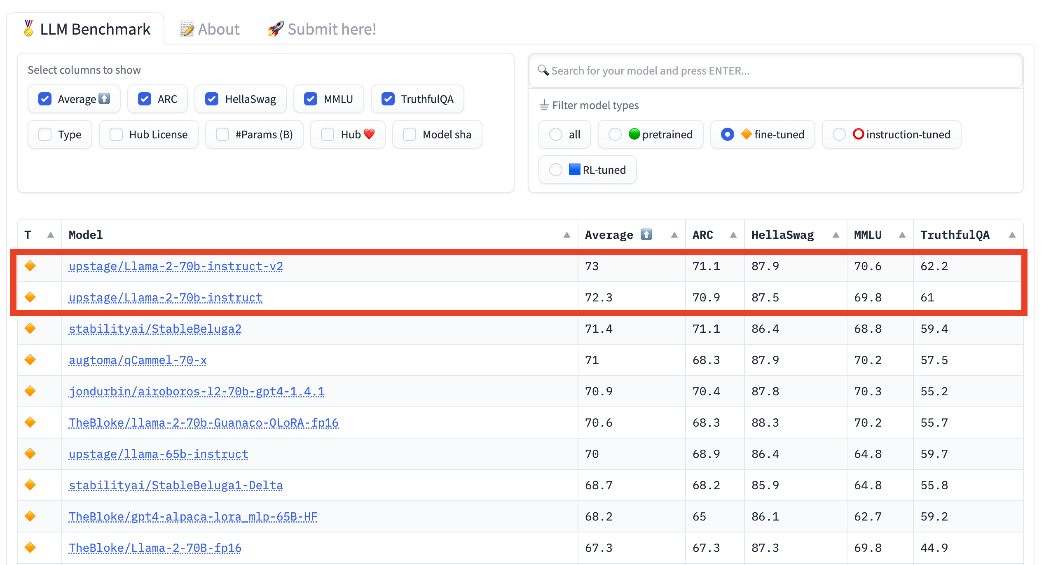Image resolution: width=1044 pixels, height=565 pixels.
Task: Open upstage/Llama-2-70b-instruct model link
Action: (166, 298)
